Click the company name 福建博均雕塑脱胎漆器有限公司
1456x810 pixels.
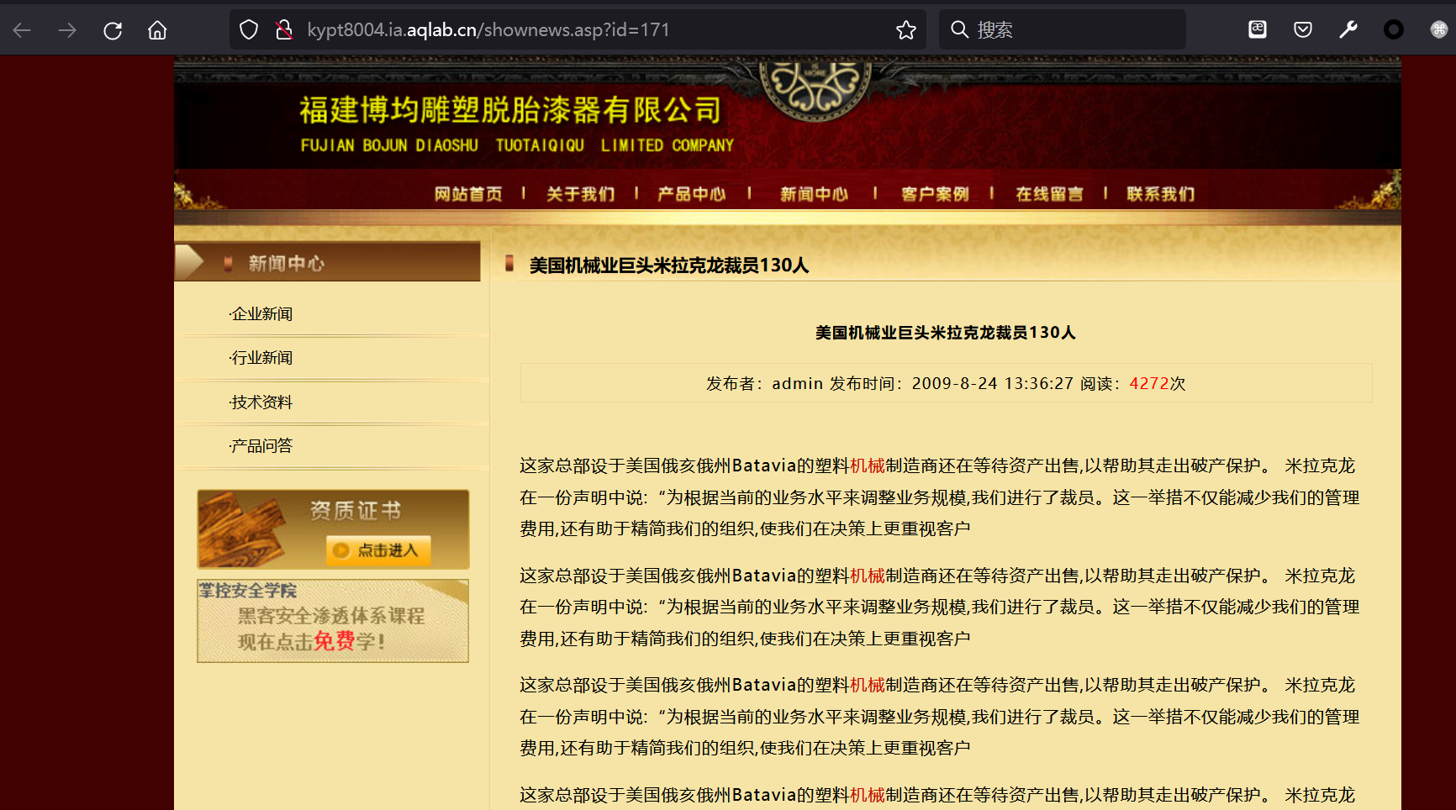point(510,109)
